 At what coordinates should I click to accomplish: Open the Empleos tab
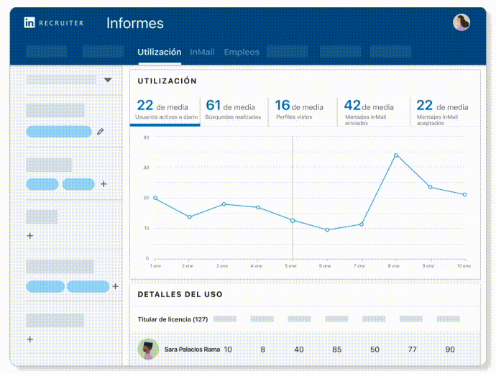(242, 53)
